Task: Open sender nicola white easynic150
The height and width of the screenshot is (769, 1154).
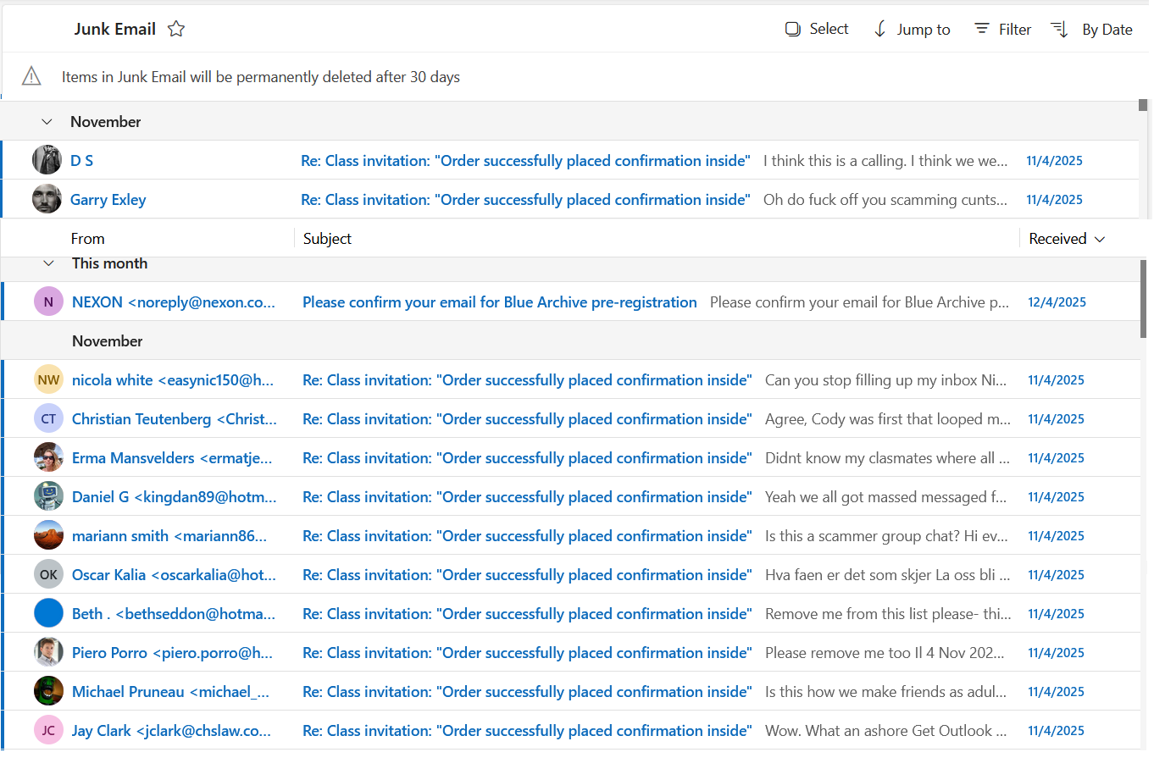Action: pyautogui.click(x=173, y=380)
